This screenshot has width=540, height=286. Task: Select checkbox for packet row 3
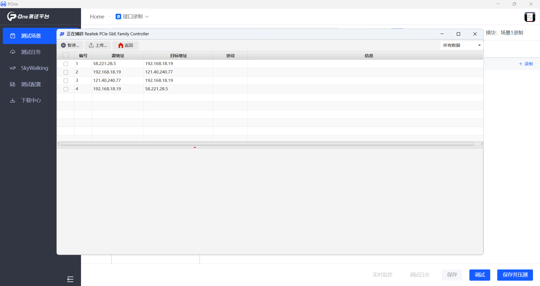[x=66, y=81]
